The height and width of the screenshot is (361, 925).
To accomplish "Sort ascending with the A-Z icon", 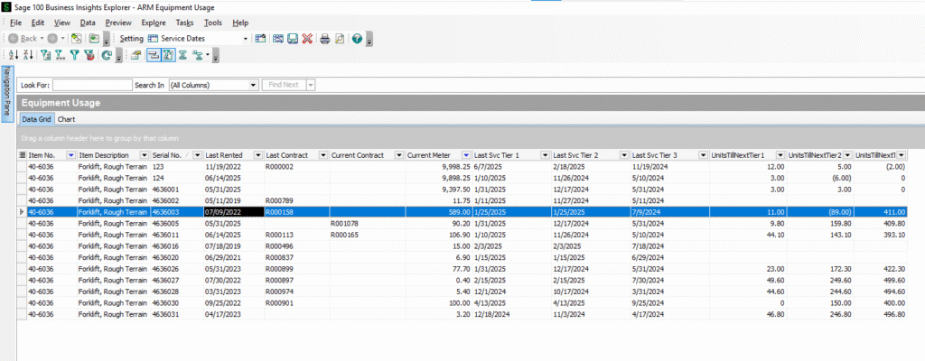I will 14,55.
